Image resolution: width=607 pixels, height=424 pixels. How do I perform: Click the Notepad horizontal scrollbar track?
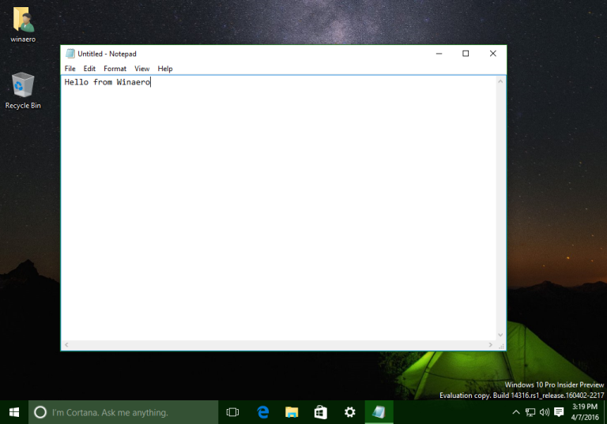coord(279,345)
